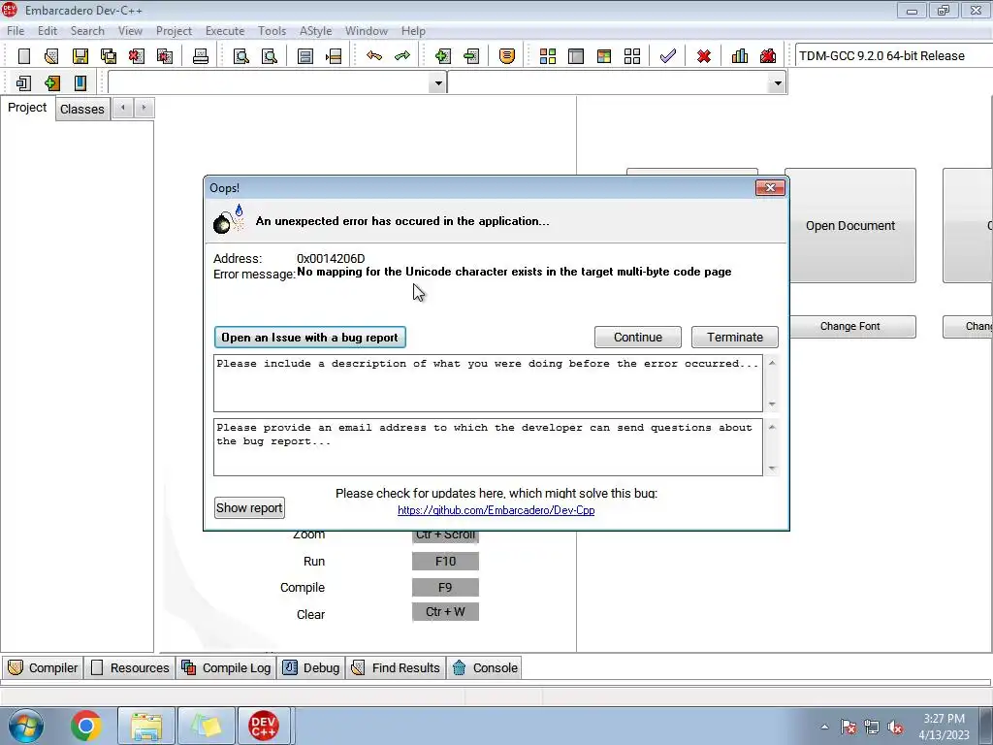Open the File menu
Viewport: 993px width, 745px height.
pyautogui.click(x=16, y=30)
